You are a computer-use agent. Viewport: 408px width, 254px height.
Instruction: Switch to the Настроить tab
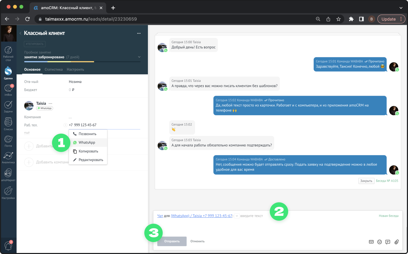(x=75, y=69)
